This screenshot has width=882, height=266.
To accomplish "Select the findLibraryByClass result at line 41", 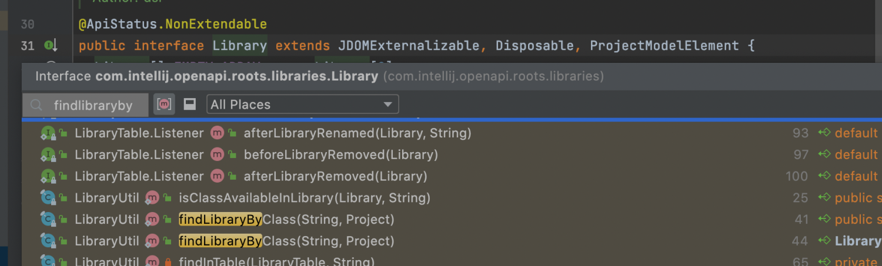I will coord(286,220).
